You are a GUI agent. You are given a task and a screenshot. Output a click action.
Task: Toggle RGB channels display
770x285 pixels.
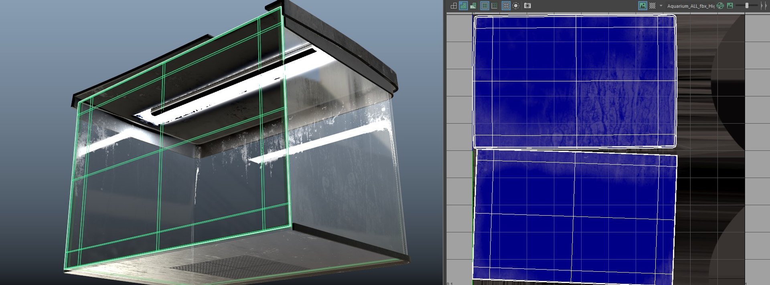tap(720, 6)
